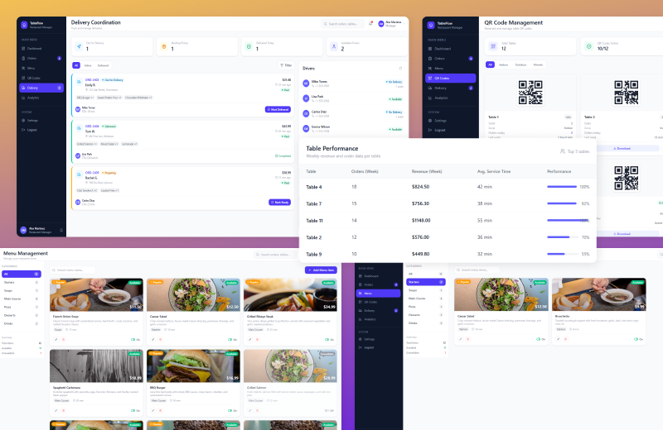Open the Filter dropdown above the delivery orders

[287, 64]
